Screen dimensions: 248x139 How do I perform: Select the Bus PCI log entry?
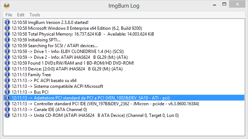pyautogui.click(x=124, y=92)
